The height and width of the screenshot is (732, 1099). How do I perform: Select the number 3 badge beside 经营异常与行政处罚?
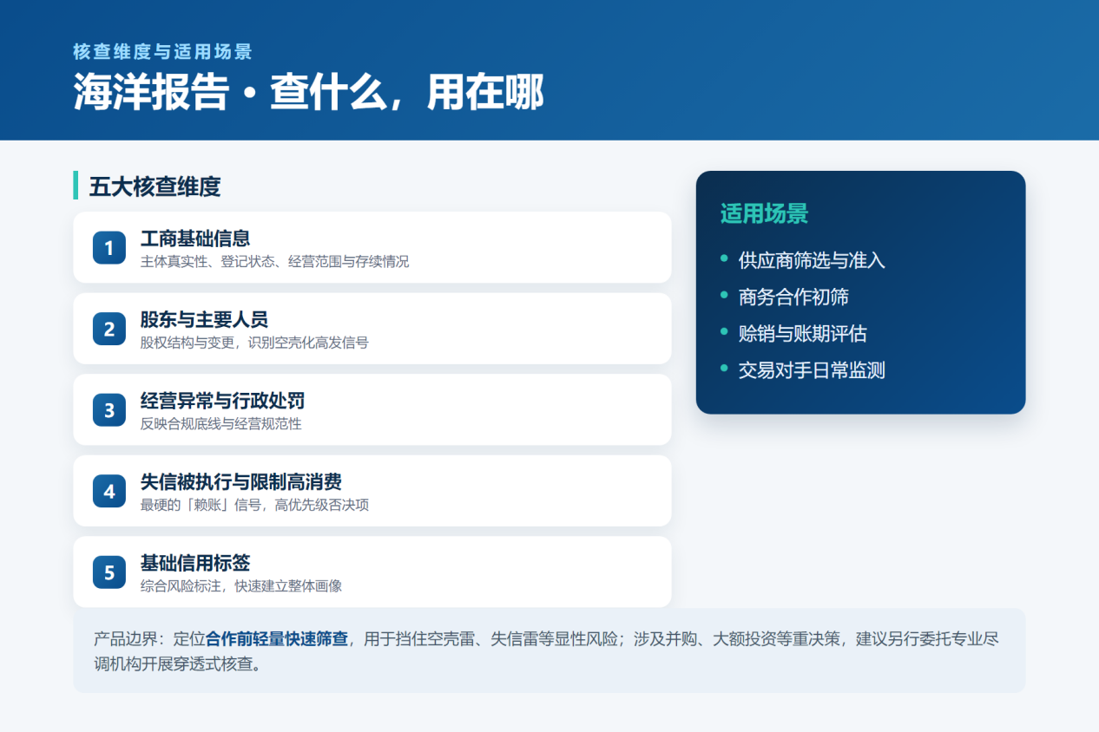pos(109,409)
